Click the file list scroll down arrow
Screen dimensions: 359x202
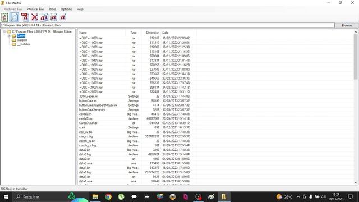coord(356,182)
